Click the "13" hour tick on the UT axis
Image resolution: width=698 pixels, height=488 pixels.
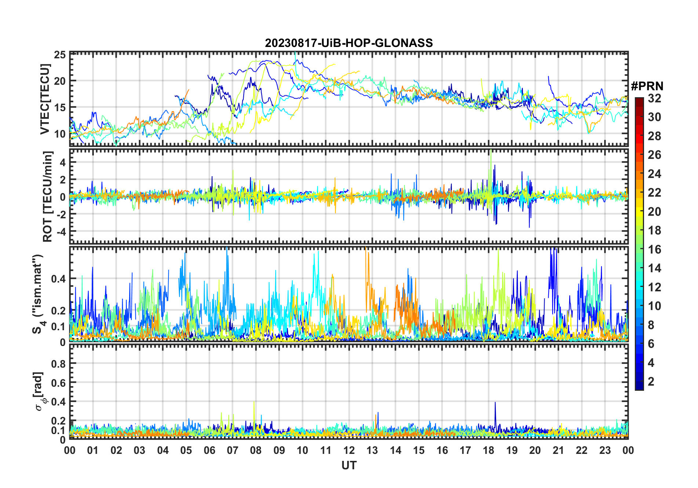[x=372, y=450]
